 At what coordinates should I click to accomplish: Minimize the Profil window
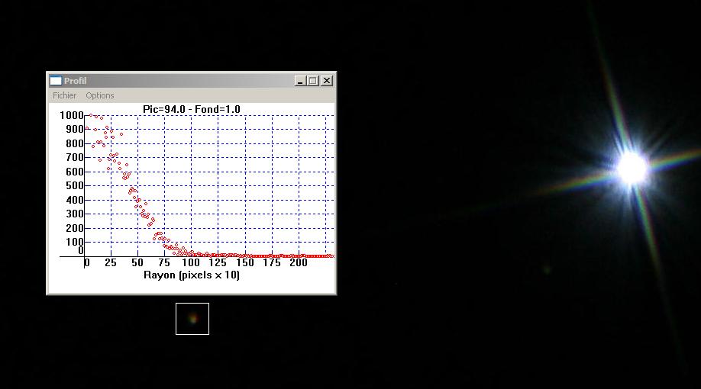(300, 81)
